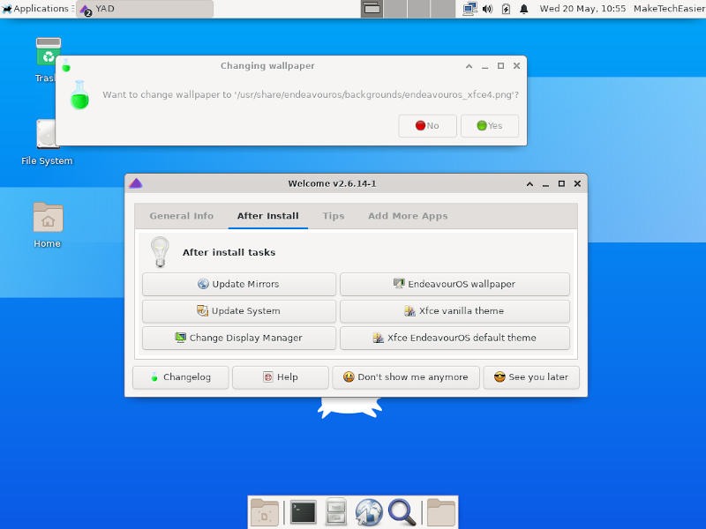Apply the Xfce EndeavourOS default theme

click(x=454, y=338)
